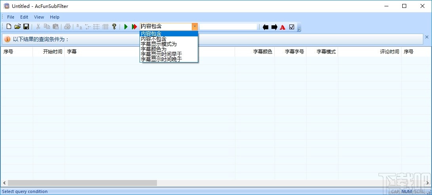Screen dimensions: 432x195
Task: Click the query value text field
Action: point(228,27)
